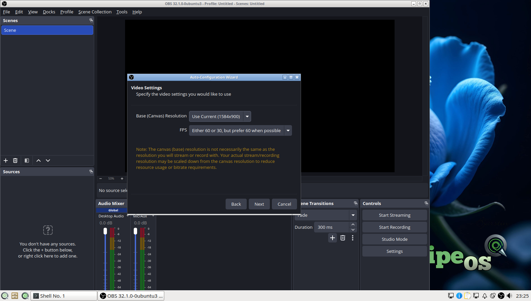Click the blue info icon in the tray
The height and width of the screenshot is (301, 531).
[x=459, y=296]
